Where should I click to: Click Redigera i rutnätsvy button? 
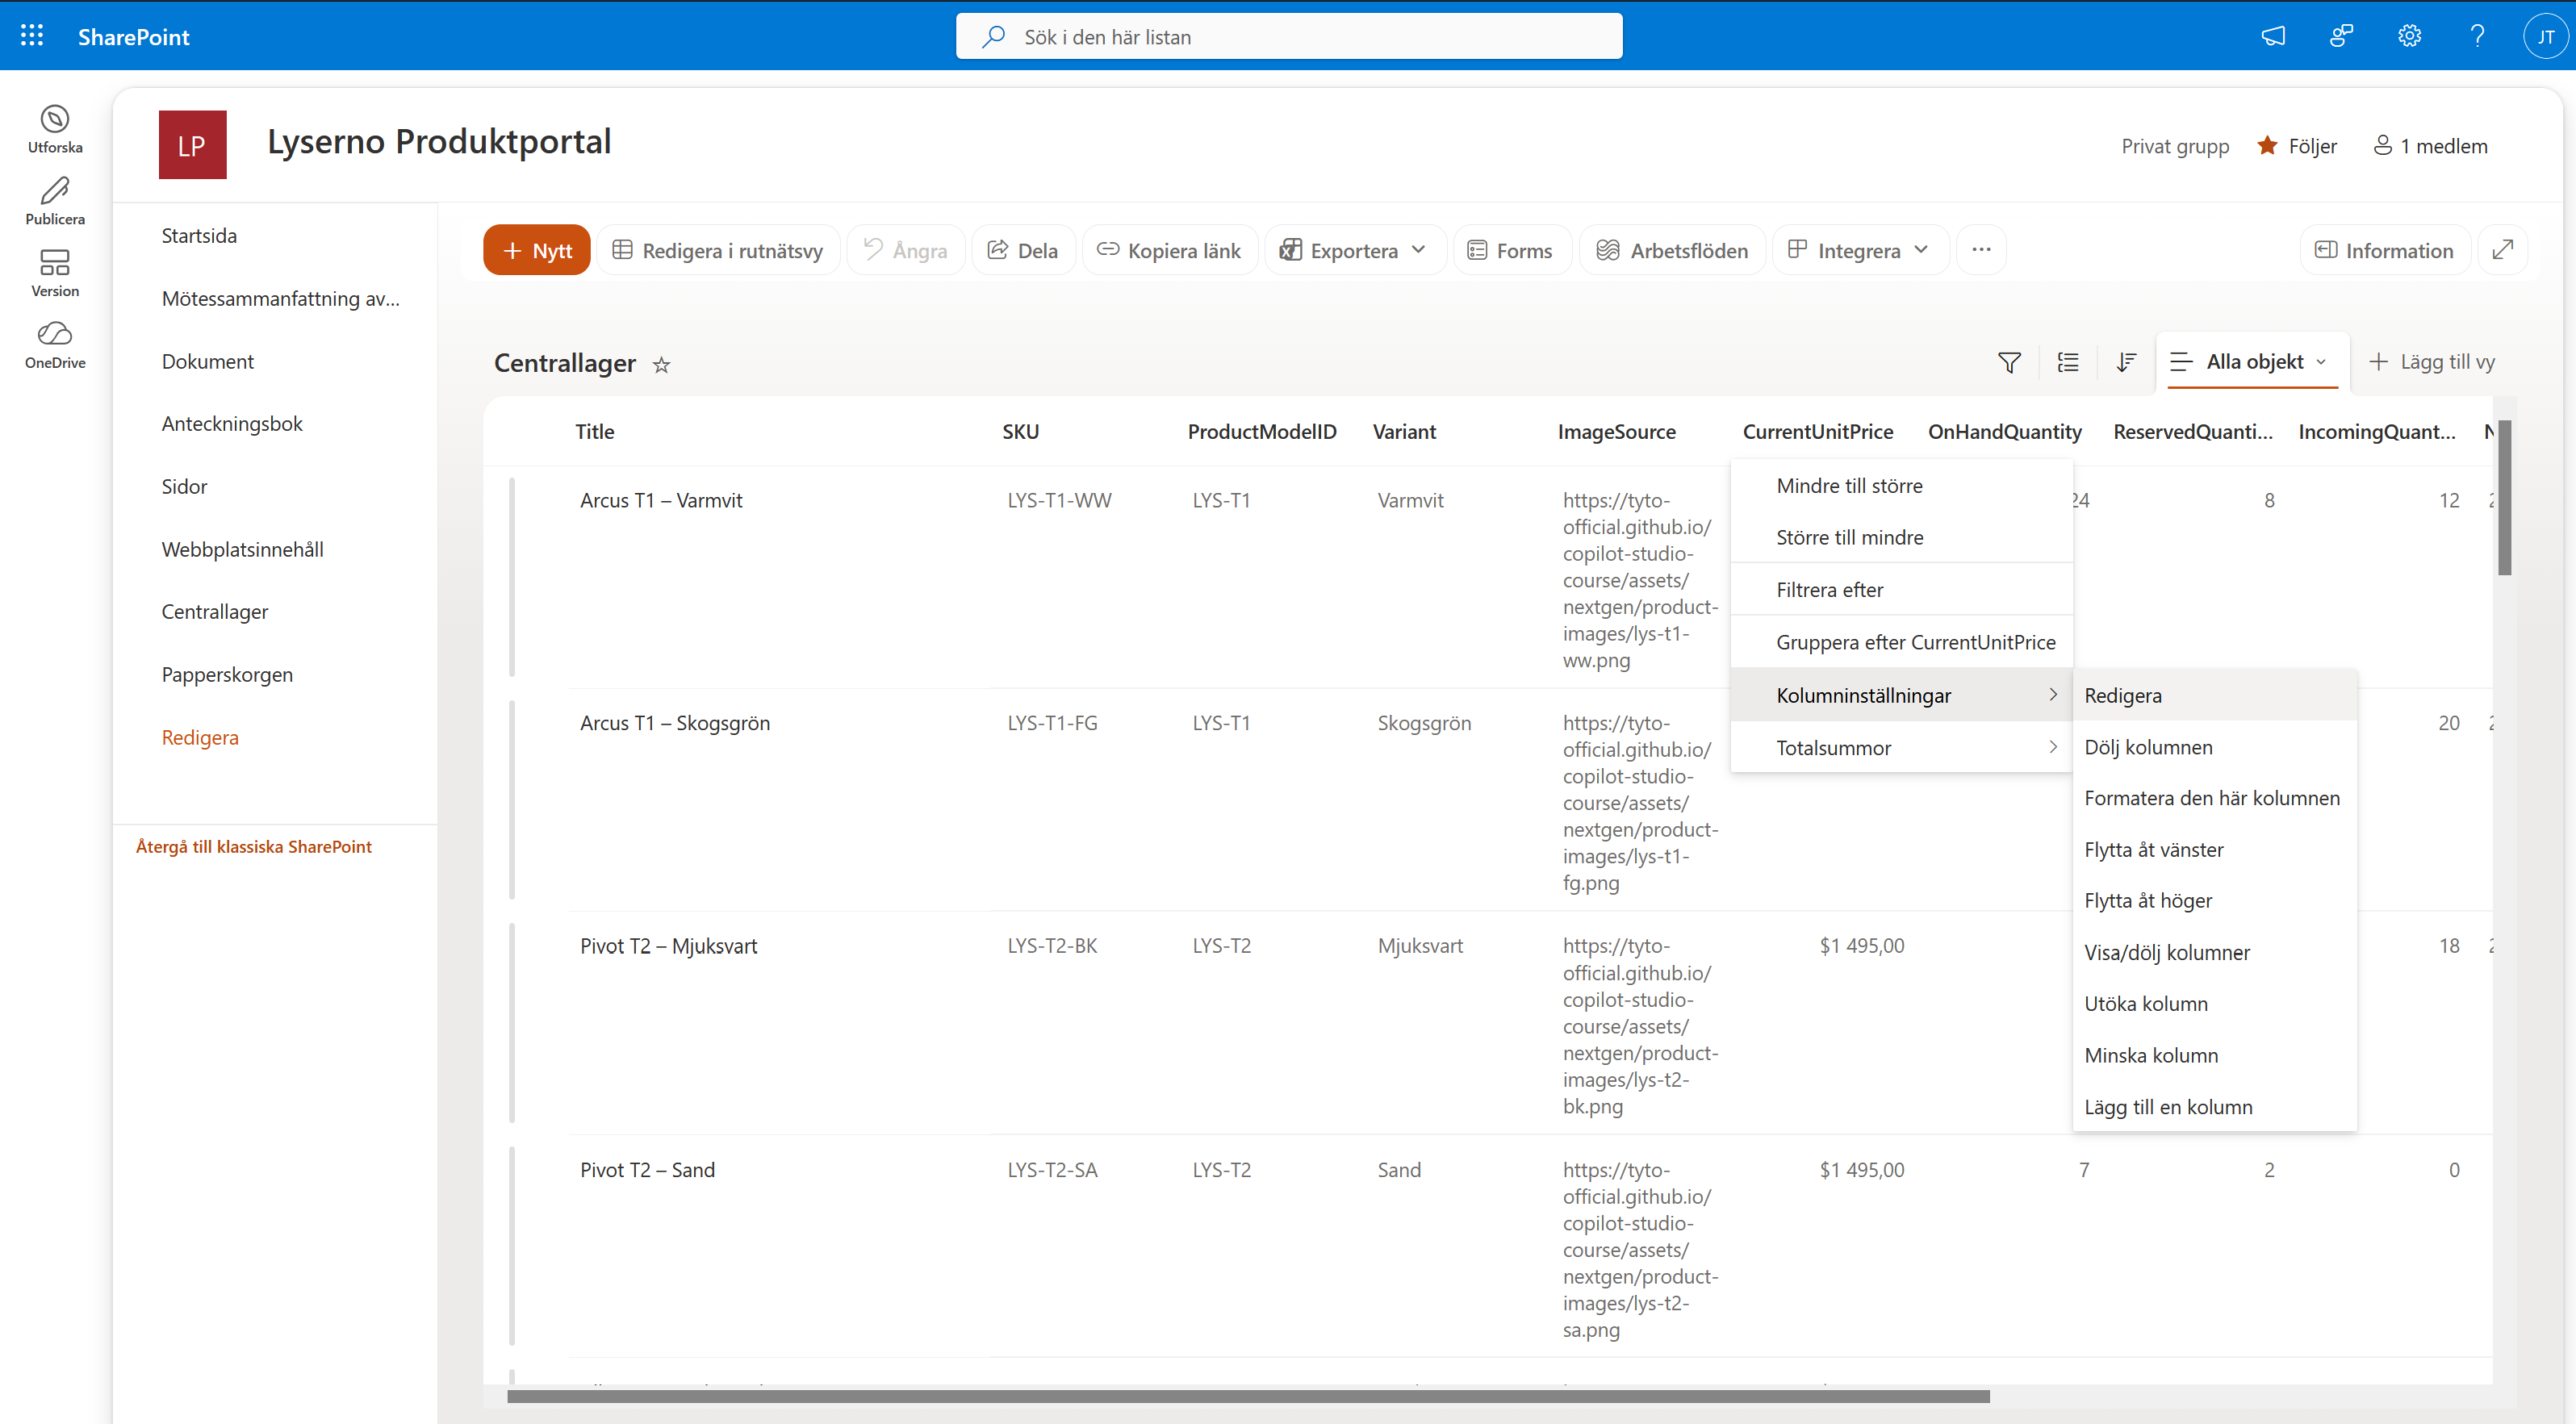point(718,250)
